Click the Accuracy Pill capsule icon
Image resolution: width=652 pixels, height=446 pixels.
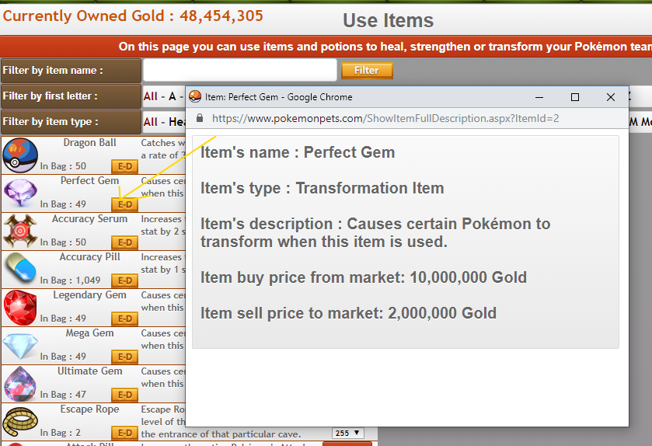(x=19, y=269)
